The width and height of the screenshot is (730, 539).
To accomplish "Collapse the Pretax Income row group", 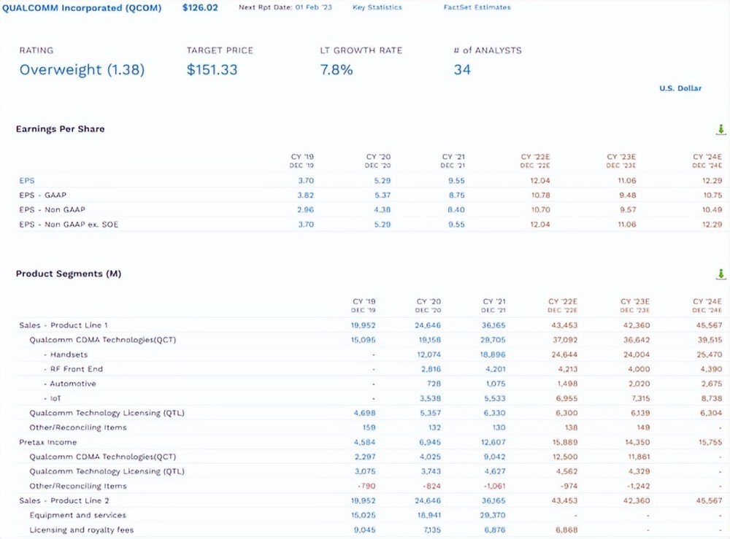I will pyautogui.click(x=47, y=442).
